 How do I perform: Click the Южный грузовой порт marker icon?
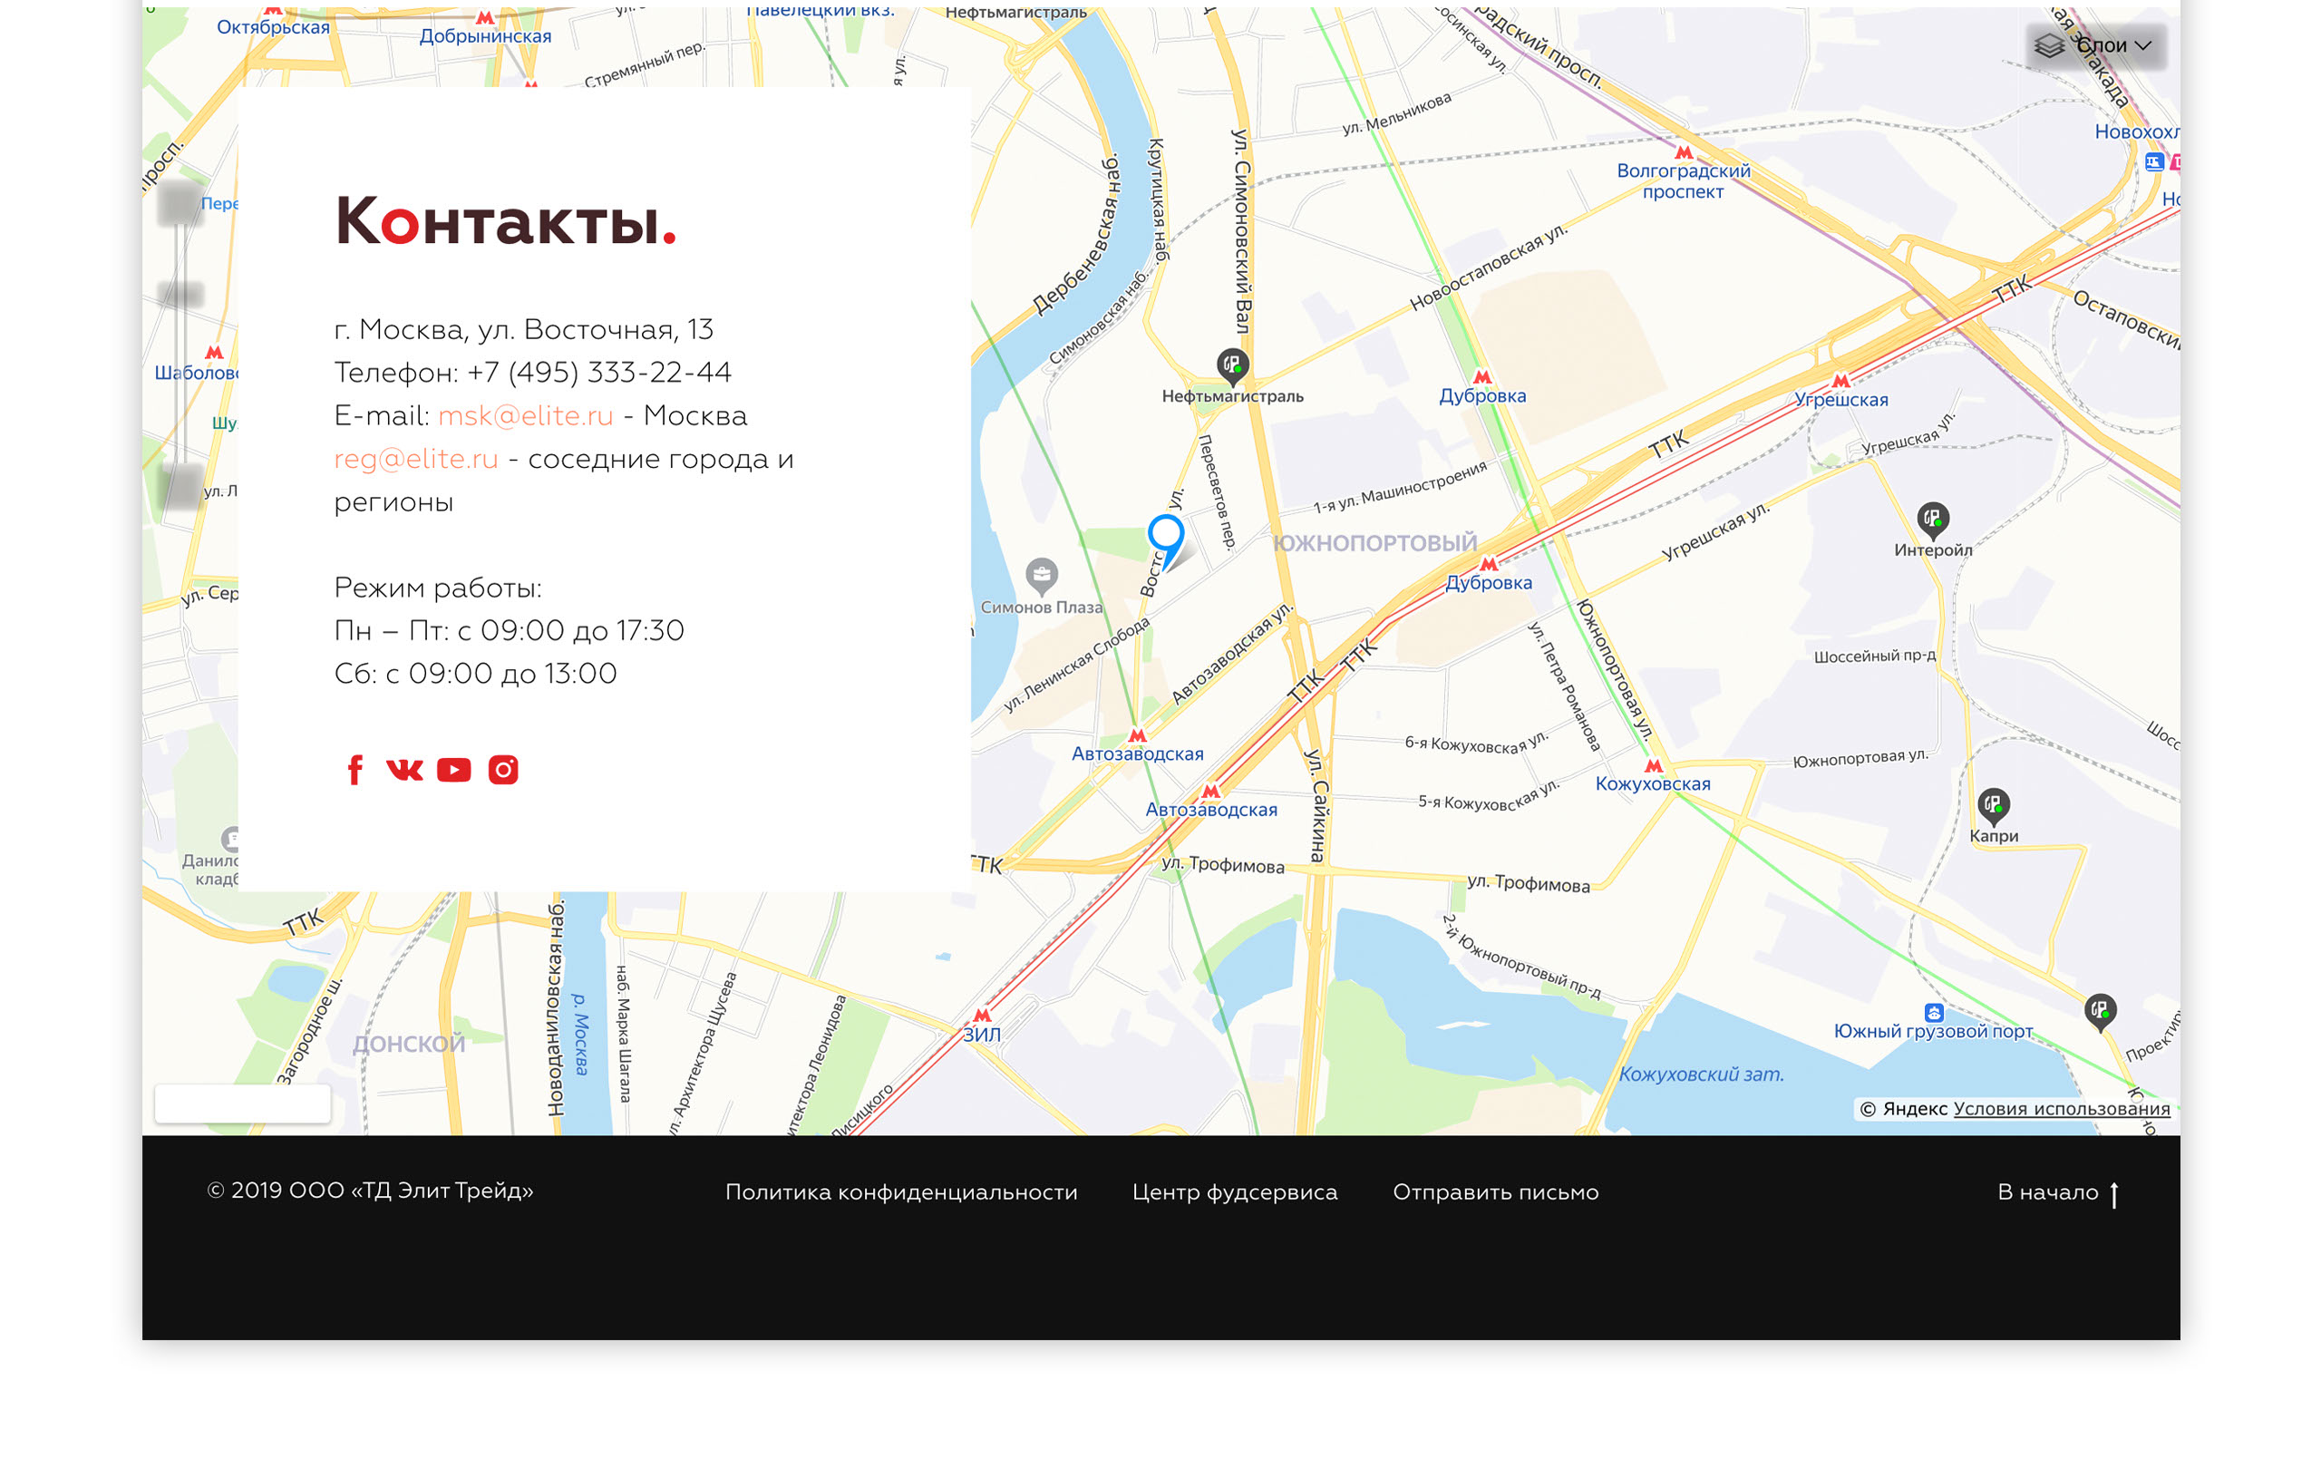pos(1934,1012)
